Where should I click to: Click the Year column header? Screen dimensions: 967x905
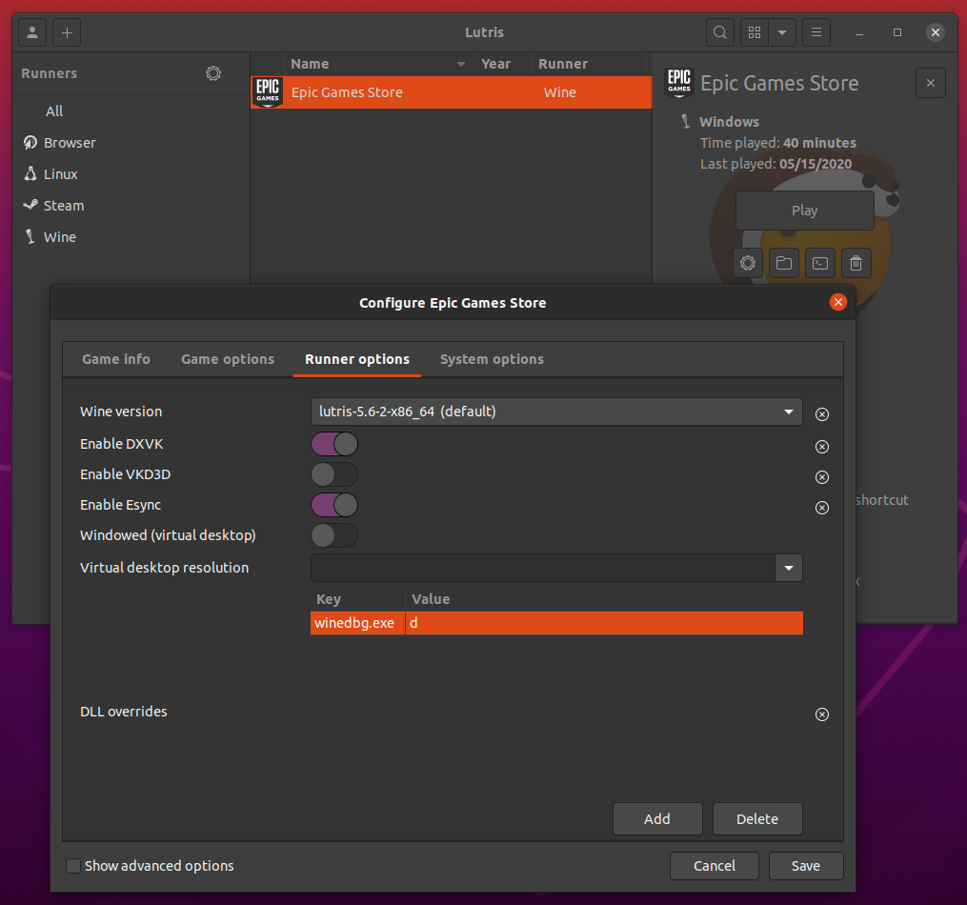coord(502,64)
